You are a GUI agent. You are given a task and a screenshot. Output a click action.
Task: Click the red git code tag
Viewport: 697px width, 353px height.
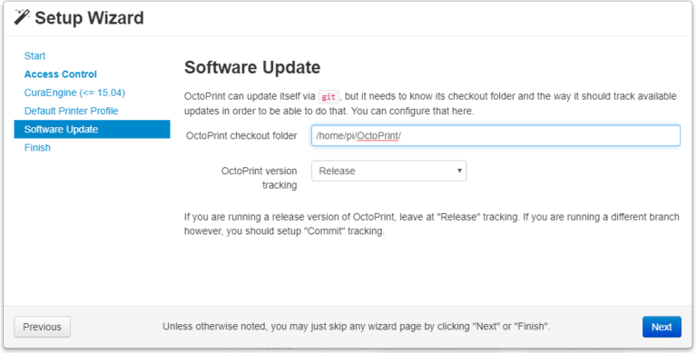tap(329, 96)
